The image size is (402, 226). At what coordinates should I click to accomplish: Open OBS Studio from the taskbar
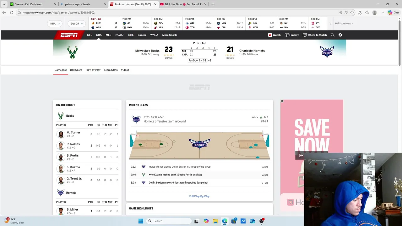tap(262, 221)
